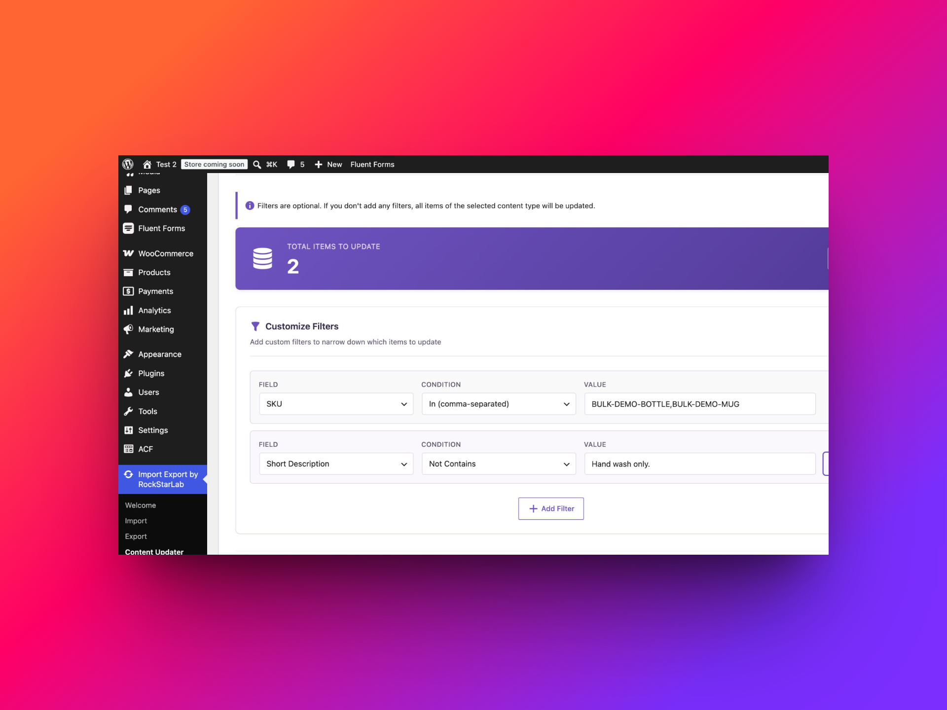Click the home icon beside Test 2

(147, 164)
